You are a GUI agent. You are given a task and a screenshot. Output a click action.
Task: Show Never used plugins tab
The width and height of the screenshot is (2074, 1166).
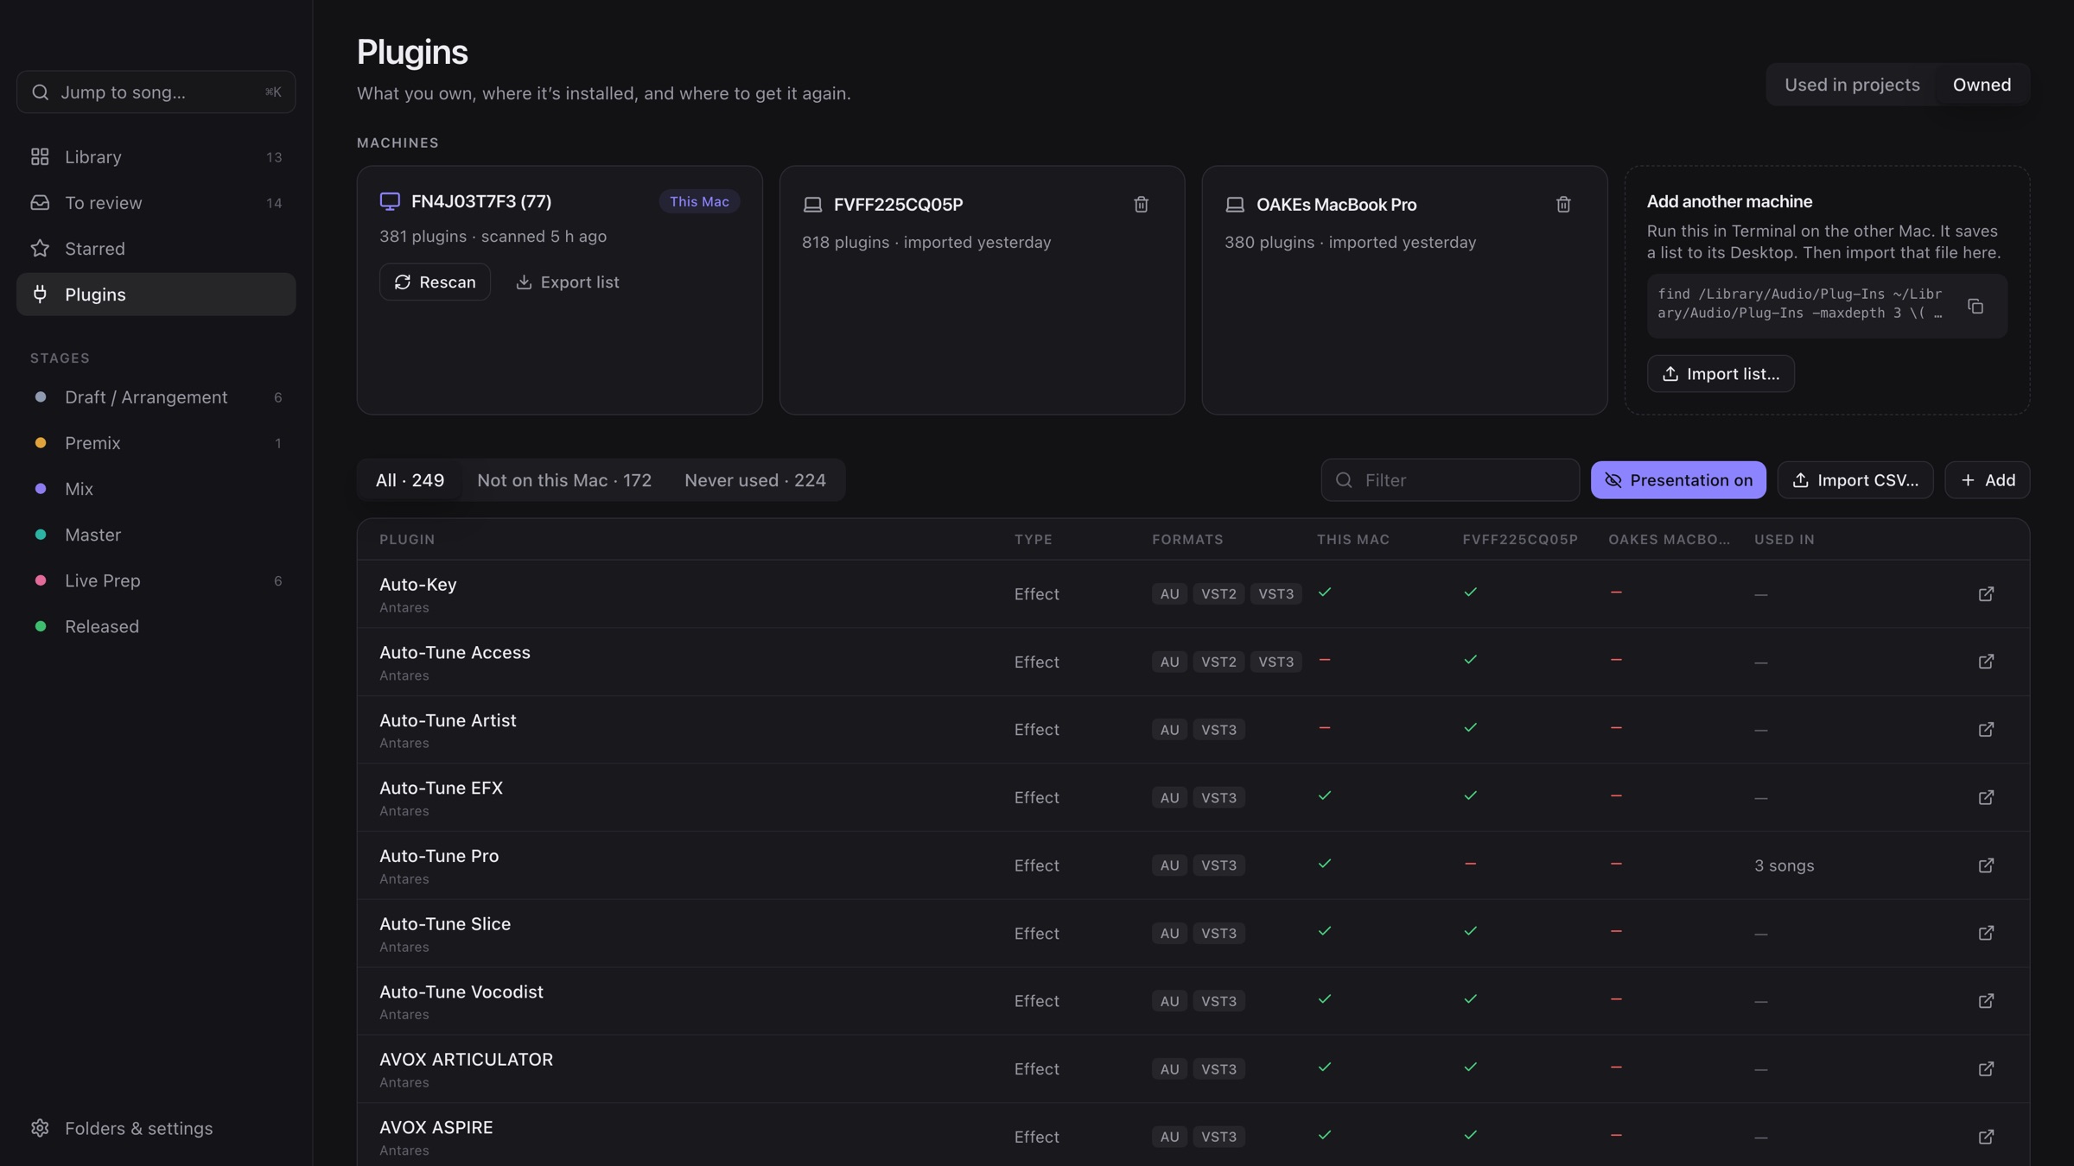tap(755, 480)
